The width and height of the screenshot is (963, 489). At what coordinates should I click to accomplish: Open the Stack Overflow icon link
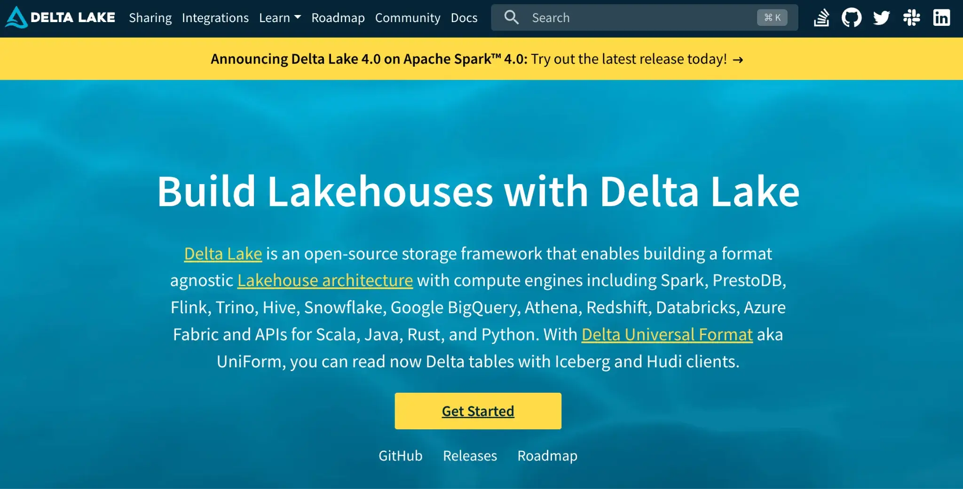point(821,18)
